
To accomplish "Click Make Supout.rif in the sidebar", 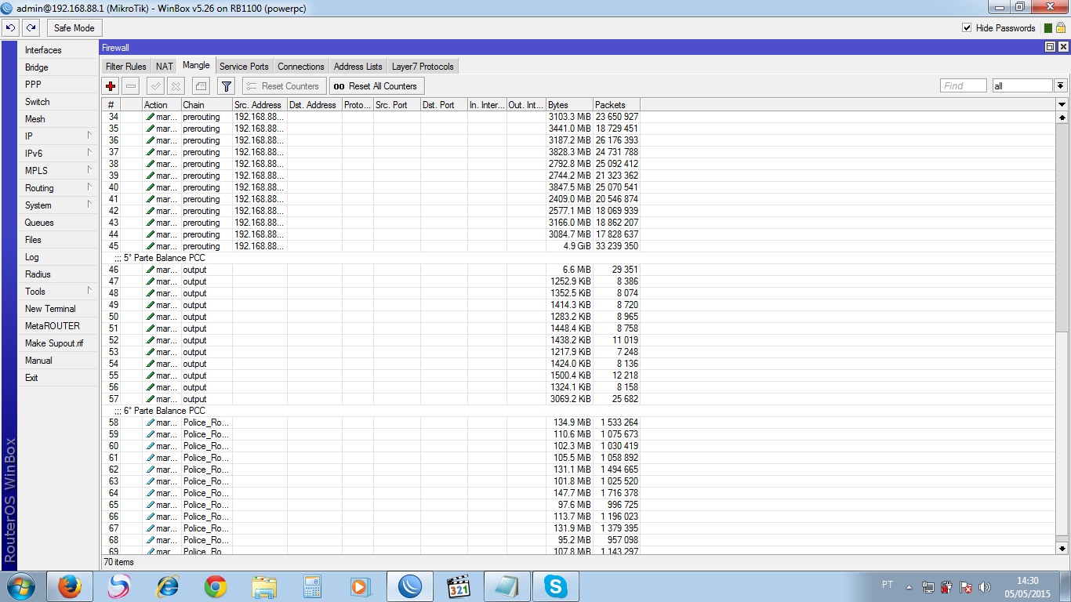I will tap(60, 343).
